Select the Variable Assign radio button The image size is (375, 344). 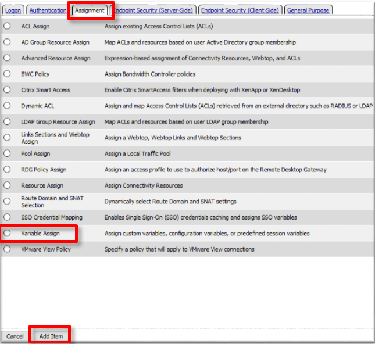point(7,233)
